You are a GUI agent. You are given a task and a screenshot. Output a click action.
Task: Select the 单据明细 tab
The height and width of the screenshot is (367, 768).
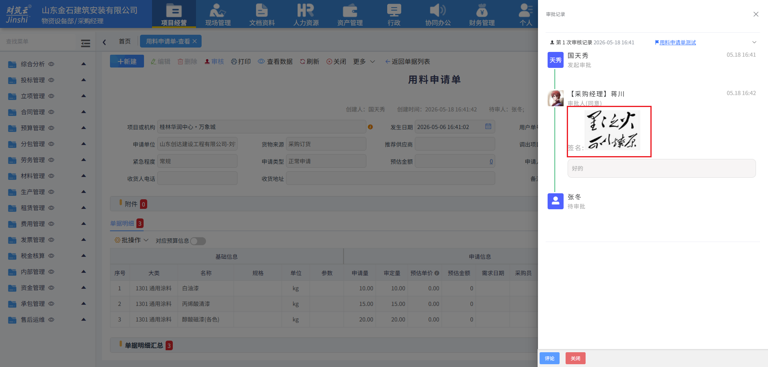122,224
